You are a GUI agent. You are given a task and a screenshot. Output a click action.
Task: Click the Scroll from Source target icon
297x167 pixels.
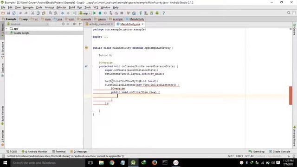click(x=63, y=24)
